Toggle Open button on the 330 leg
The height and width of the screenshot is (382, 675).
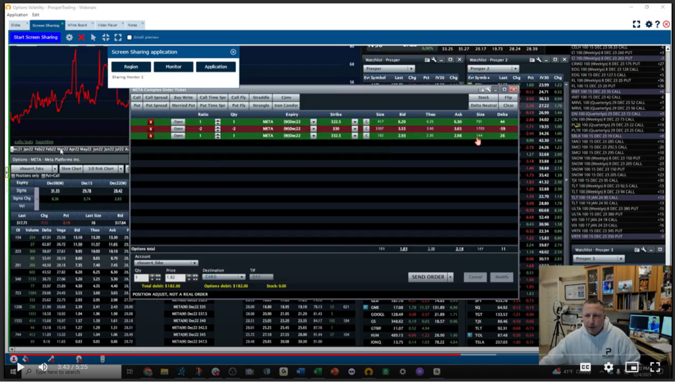pos(178,129)
